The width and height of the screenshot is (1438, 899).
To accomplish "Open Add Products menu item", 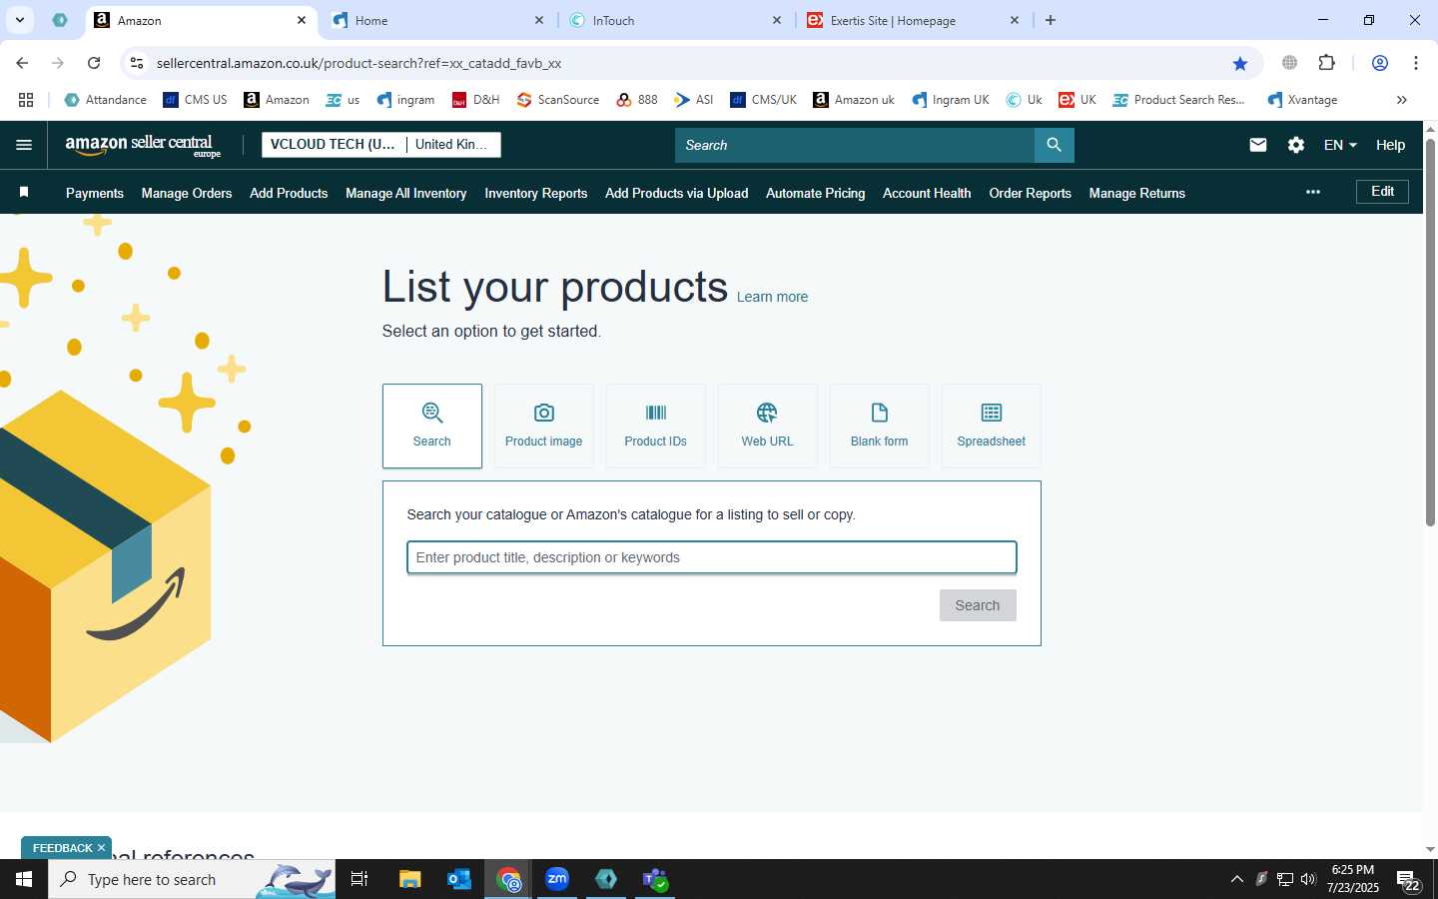I will click(x=289, y=193).
